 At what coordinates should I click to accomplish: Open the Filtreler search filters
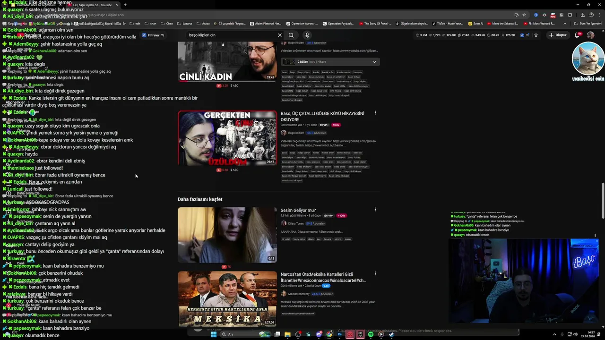(153, 35)
